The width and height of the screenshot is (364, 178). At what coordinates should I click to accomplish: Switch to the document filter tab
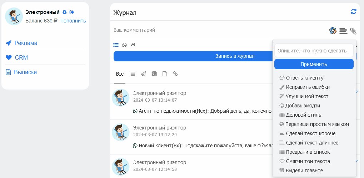pyautogui.click(x=165, y=74)
